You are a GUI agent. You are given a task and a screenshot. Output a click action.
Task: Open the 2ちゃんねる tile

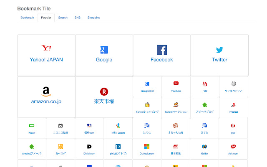176,128
